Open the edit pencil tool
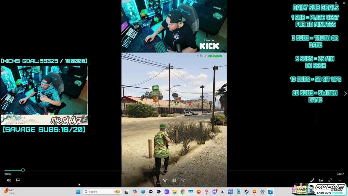The width and height of the screenshot is (348, 196). 312,180
